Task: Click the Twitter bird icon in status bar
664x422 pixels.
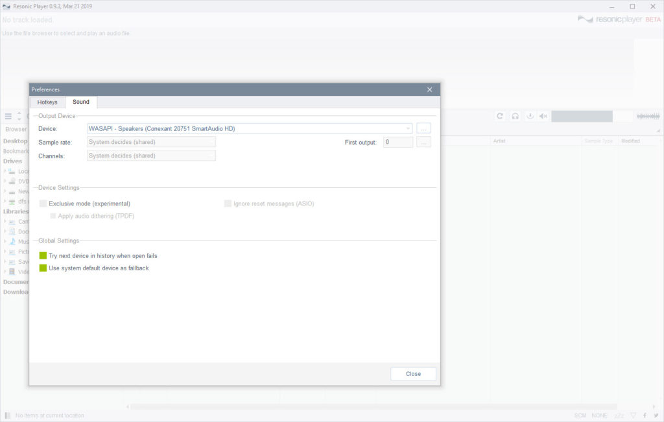Action: pyautogui.click(x=656, y=416)
